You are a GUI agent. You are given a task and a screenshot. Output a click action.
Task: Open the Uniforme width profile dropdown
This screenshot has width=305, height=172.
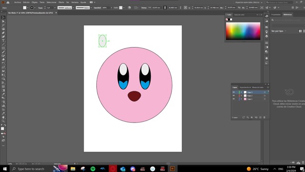coord(73,8)
